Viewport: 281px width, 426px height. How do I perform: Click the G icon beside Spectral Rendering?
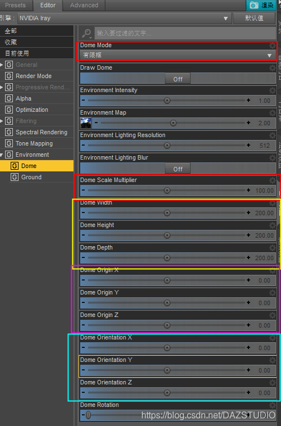[x=9, y=132]
